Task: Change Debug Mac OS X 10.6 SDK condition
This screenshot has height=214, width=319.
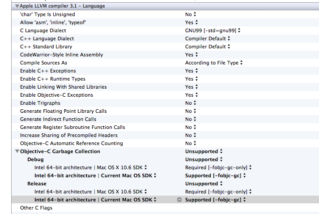Action: [x=122, y=167]
